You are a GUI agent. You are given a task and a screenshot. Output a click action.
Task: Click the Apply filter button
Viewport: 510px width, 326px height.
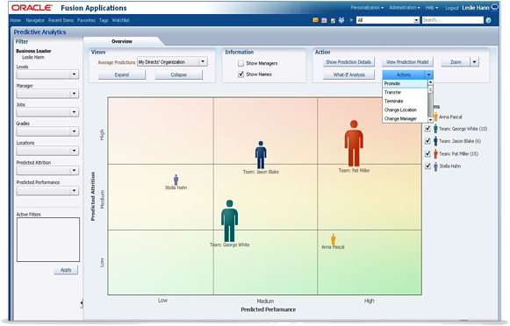[x=66, y=270]
